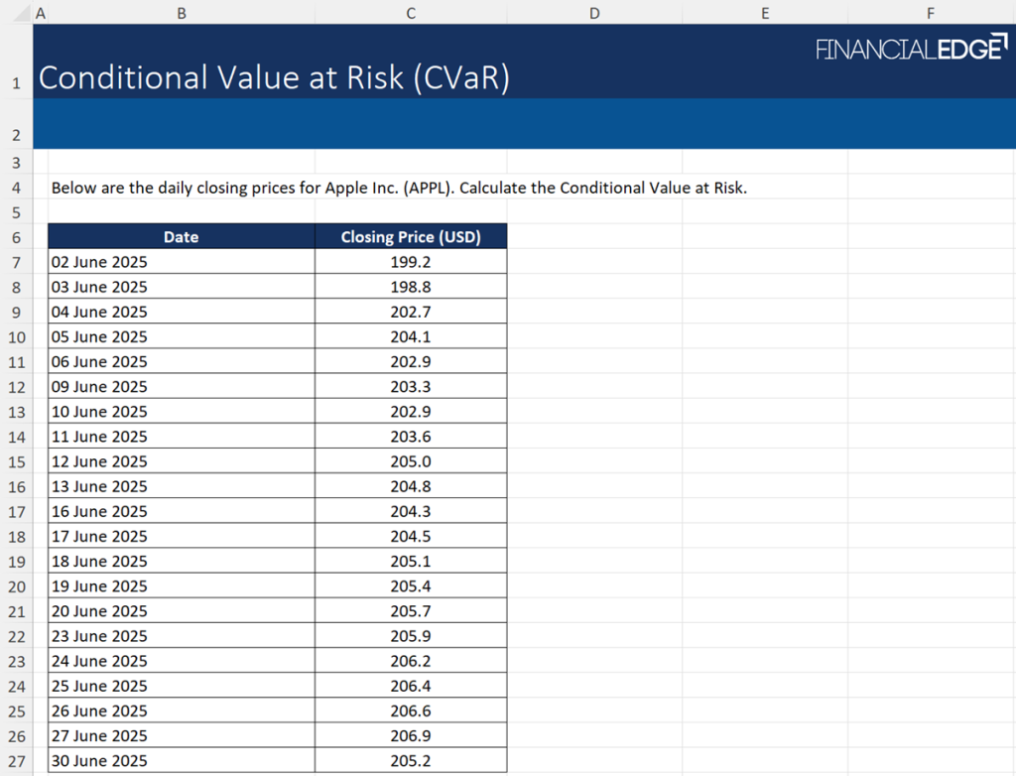Select column header D
This screenshot has width=1016, height=776.
[x=593, y=13]
